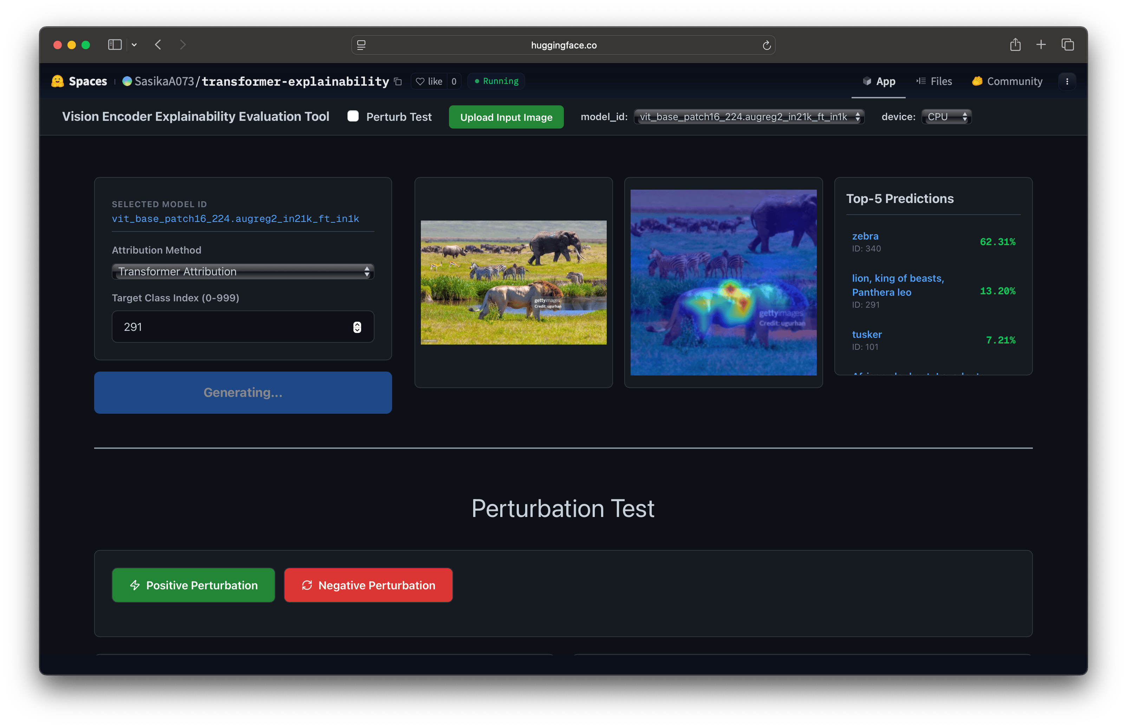Click the tab overview icon top right
This screenshot has height=727, width=1127.
[x=1068, y=44]
